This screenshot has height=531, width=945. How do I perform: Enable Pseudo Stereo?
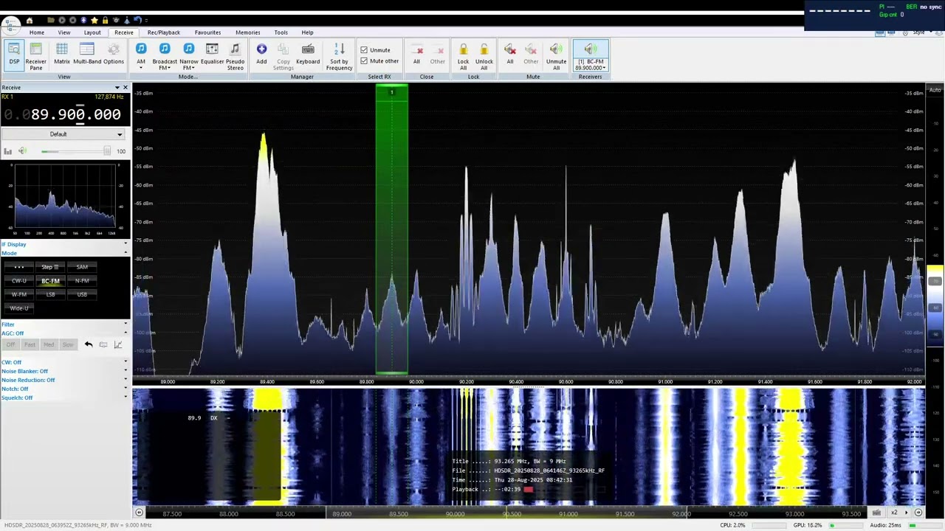point(235,56)
